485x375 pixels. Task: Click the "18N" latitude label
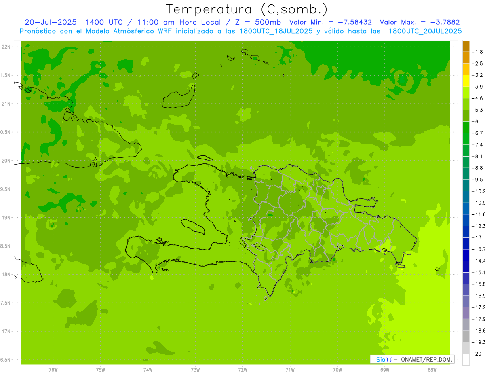[6, 274]
